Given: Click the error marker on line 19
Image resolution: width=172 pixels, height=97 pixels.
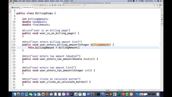Looking at the screenshot, I should (12, 48).
